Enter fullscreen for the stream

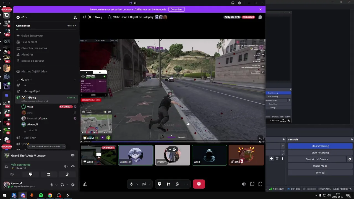260,184
